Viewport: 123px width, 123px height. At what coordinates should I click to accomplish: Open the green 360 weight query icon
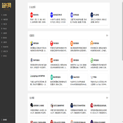tap(92, 60)
